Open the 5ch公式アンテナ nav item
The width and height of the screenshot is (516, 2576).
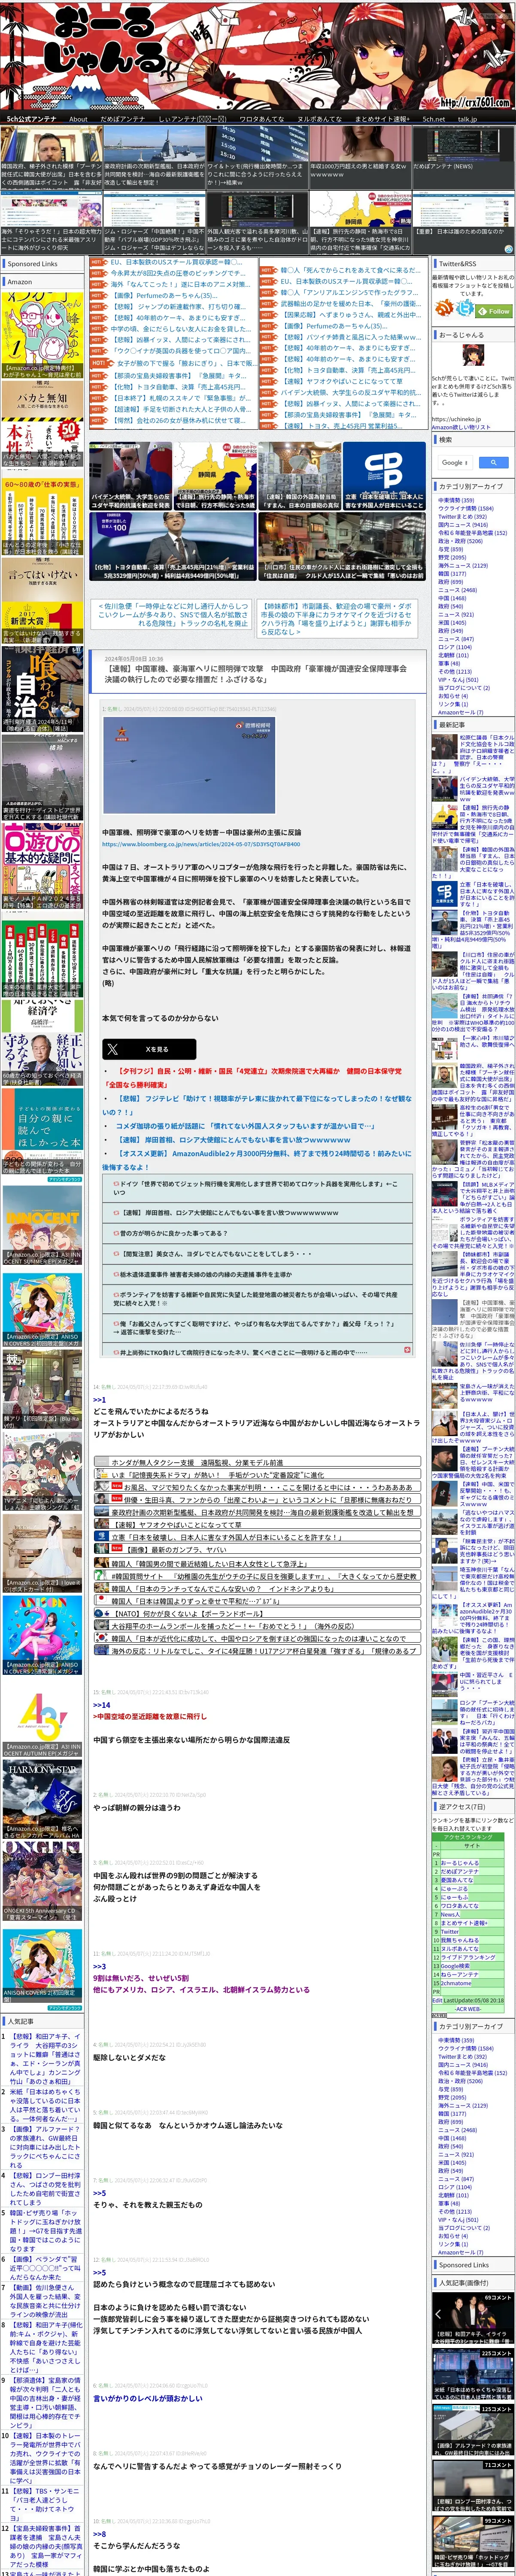point(32,119)
